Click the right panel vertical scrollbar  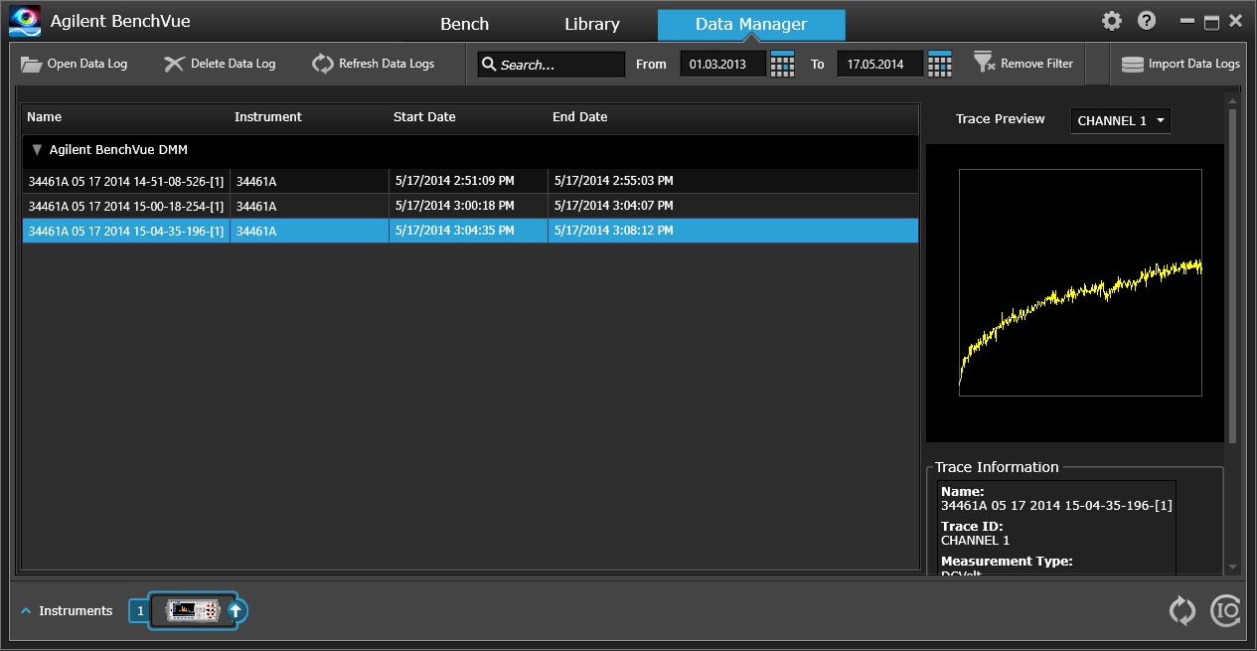[1233, 275]
